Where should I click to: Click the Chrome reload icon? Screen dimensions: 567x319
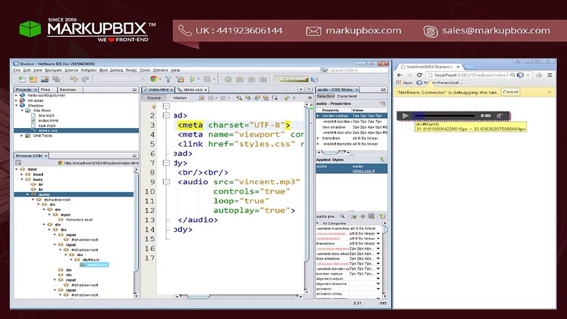[x=419, y=75]
